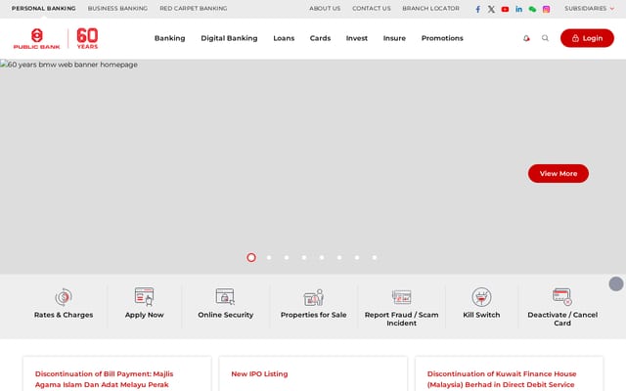
Task: Open Discontinuation of Kuwait Finance House announcement
Action: [x=502, y=379]
